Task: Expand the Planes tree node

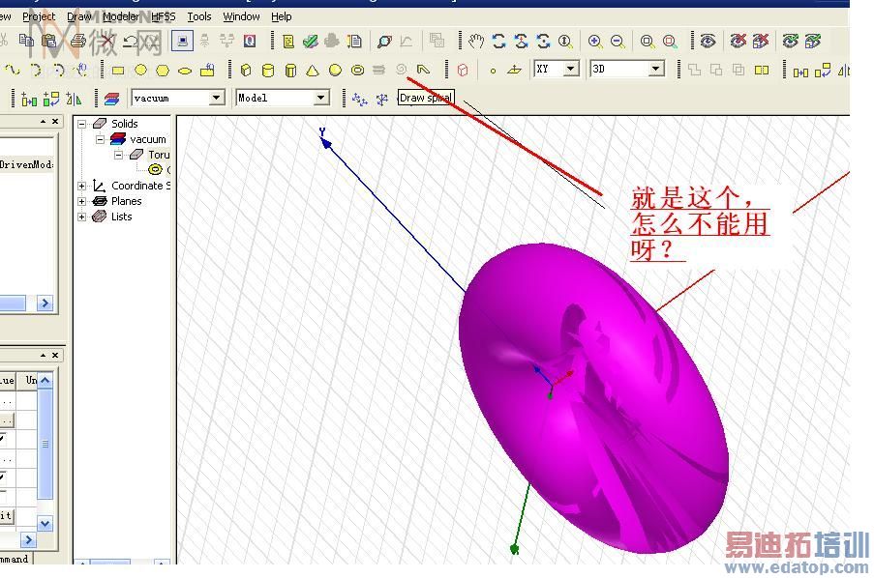Action: pyautogui.click(x=82, y=201)
